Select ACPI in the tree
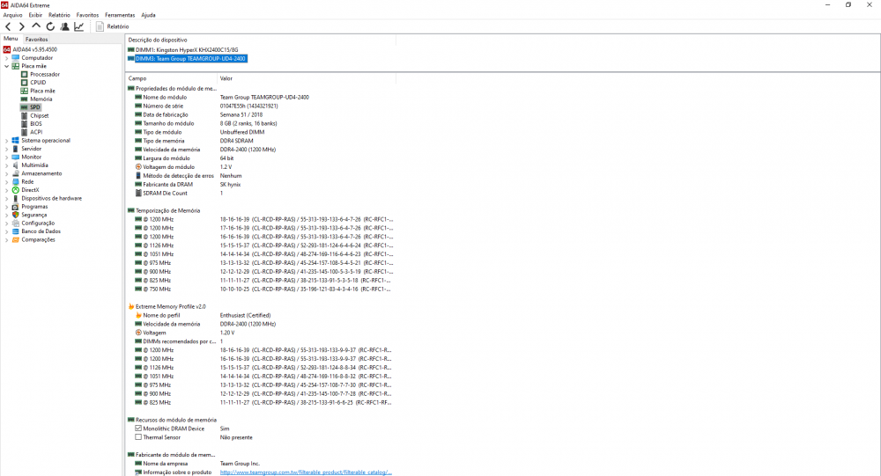The image size is (881, 476). [x=36, y=132]
